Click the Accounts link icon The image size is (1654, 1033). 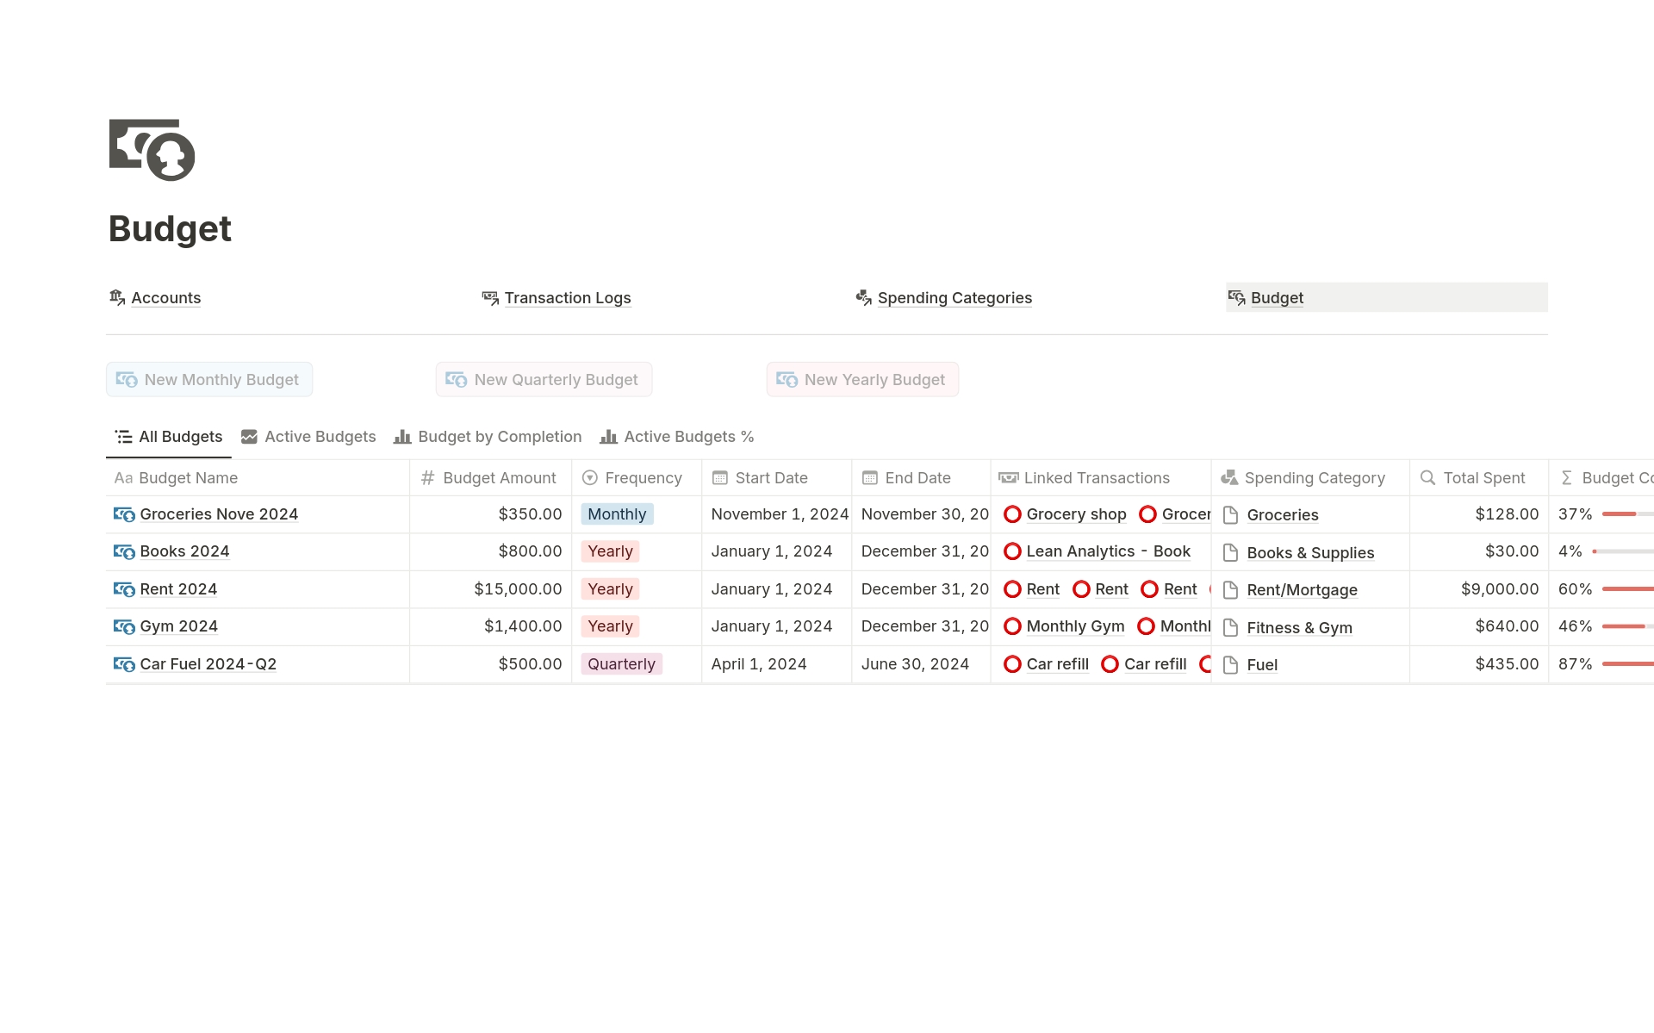point(117,298)
